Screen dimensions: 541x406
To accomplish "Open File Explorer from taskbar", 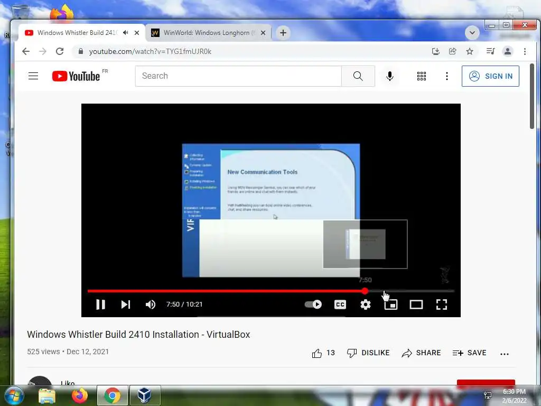I will 47,395.
